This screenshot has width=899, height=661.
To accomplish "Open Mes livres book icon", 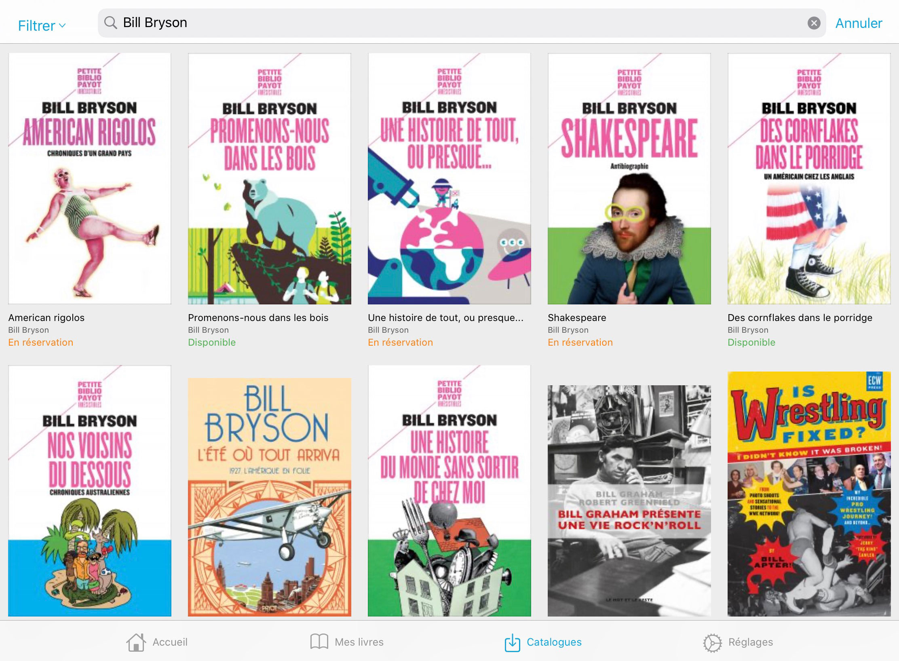I will pos(319,642).
